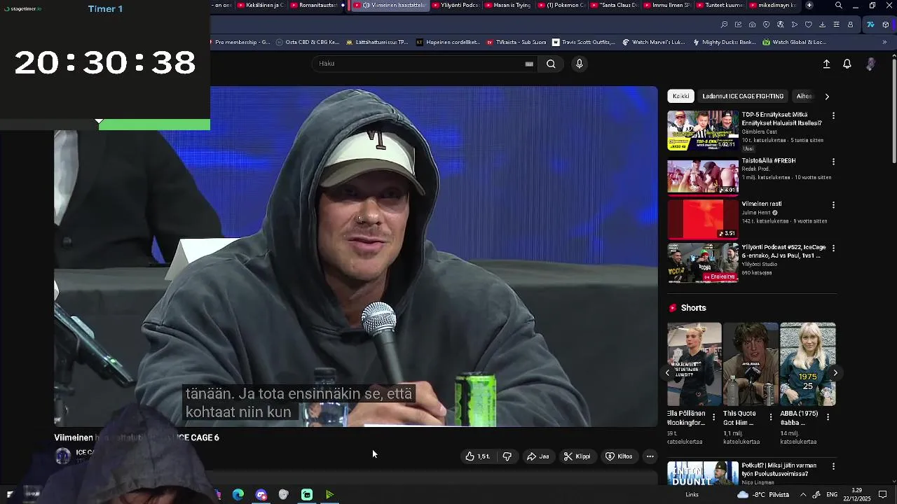Go to previous Shorts with left arrow
The width and height of the screenshot is (897, 504).
point(668,373)
